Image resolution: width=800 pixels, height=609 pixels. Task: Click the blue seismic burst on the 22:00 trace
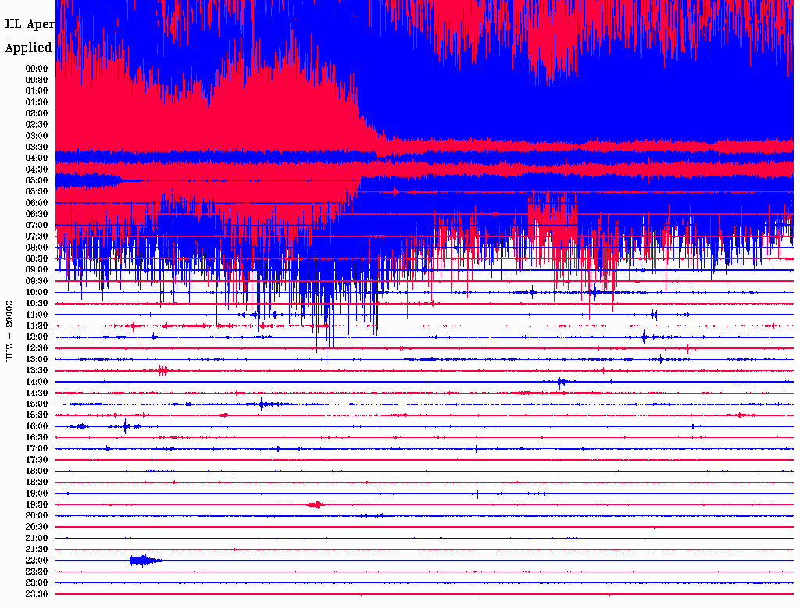click(x=145, y=561)
